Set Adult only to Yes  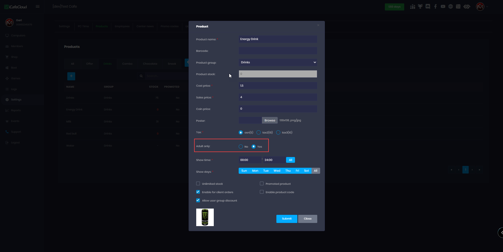(x=254, y=147)
